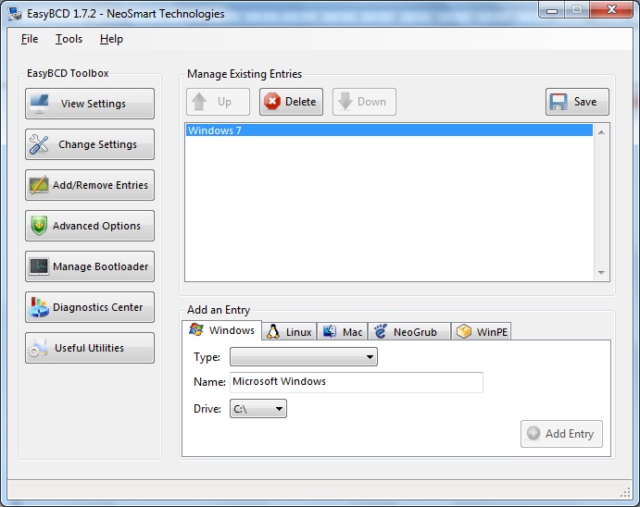The image size is (640, 507).
Task: Expand the Type dropdown
Action: click(304, 357)
